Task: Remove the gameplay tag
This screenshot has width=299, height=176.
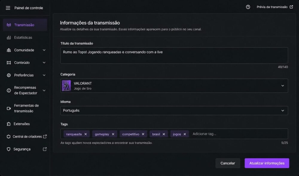Action: pyautogui.click(x=113, y=134)
